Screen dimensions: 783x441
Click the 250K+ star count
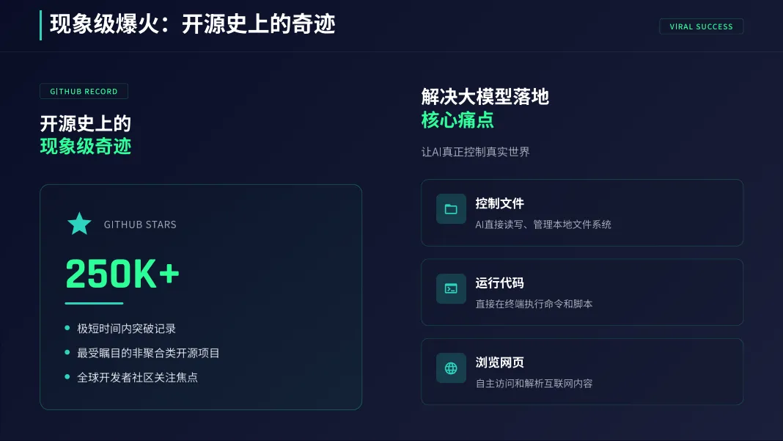(122, 274)
